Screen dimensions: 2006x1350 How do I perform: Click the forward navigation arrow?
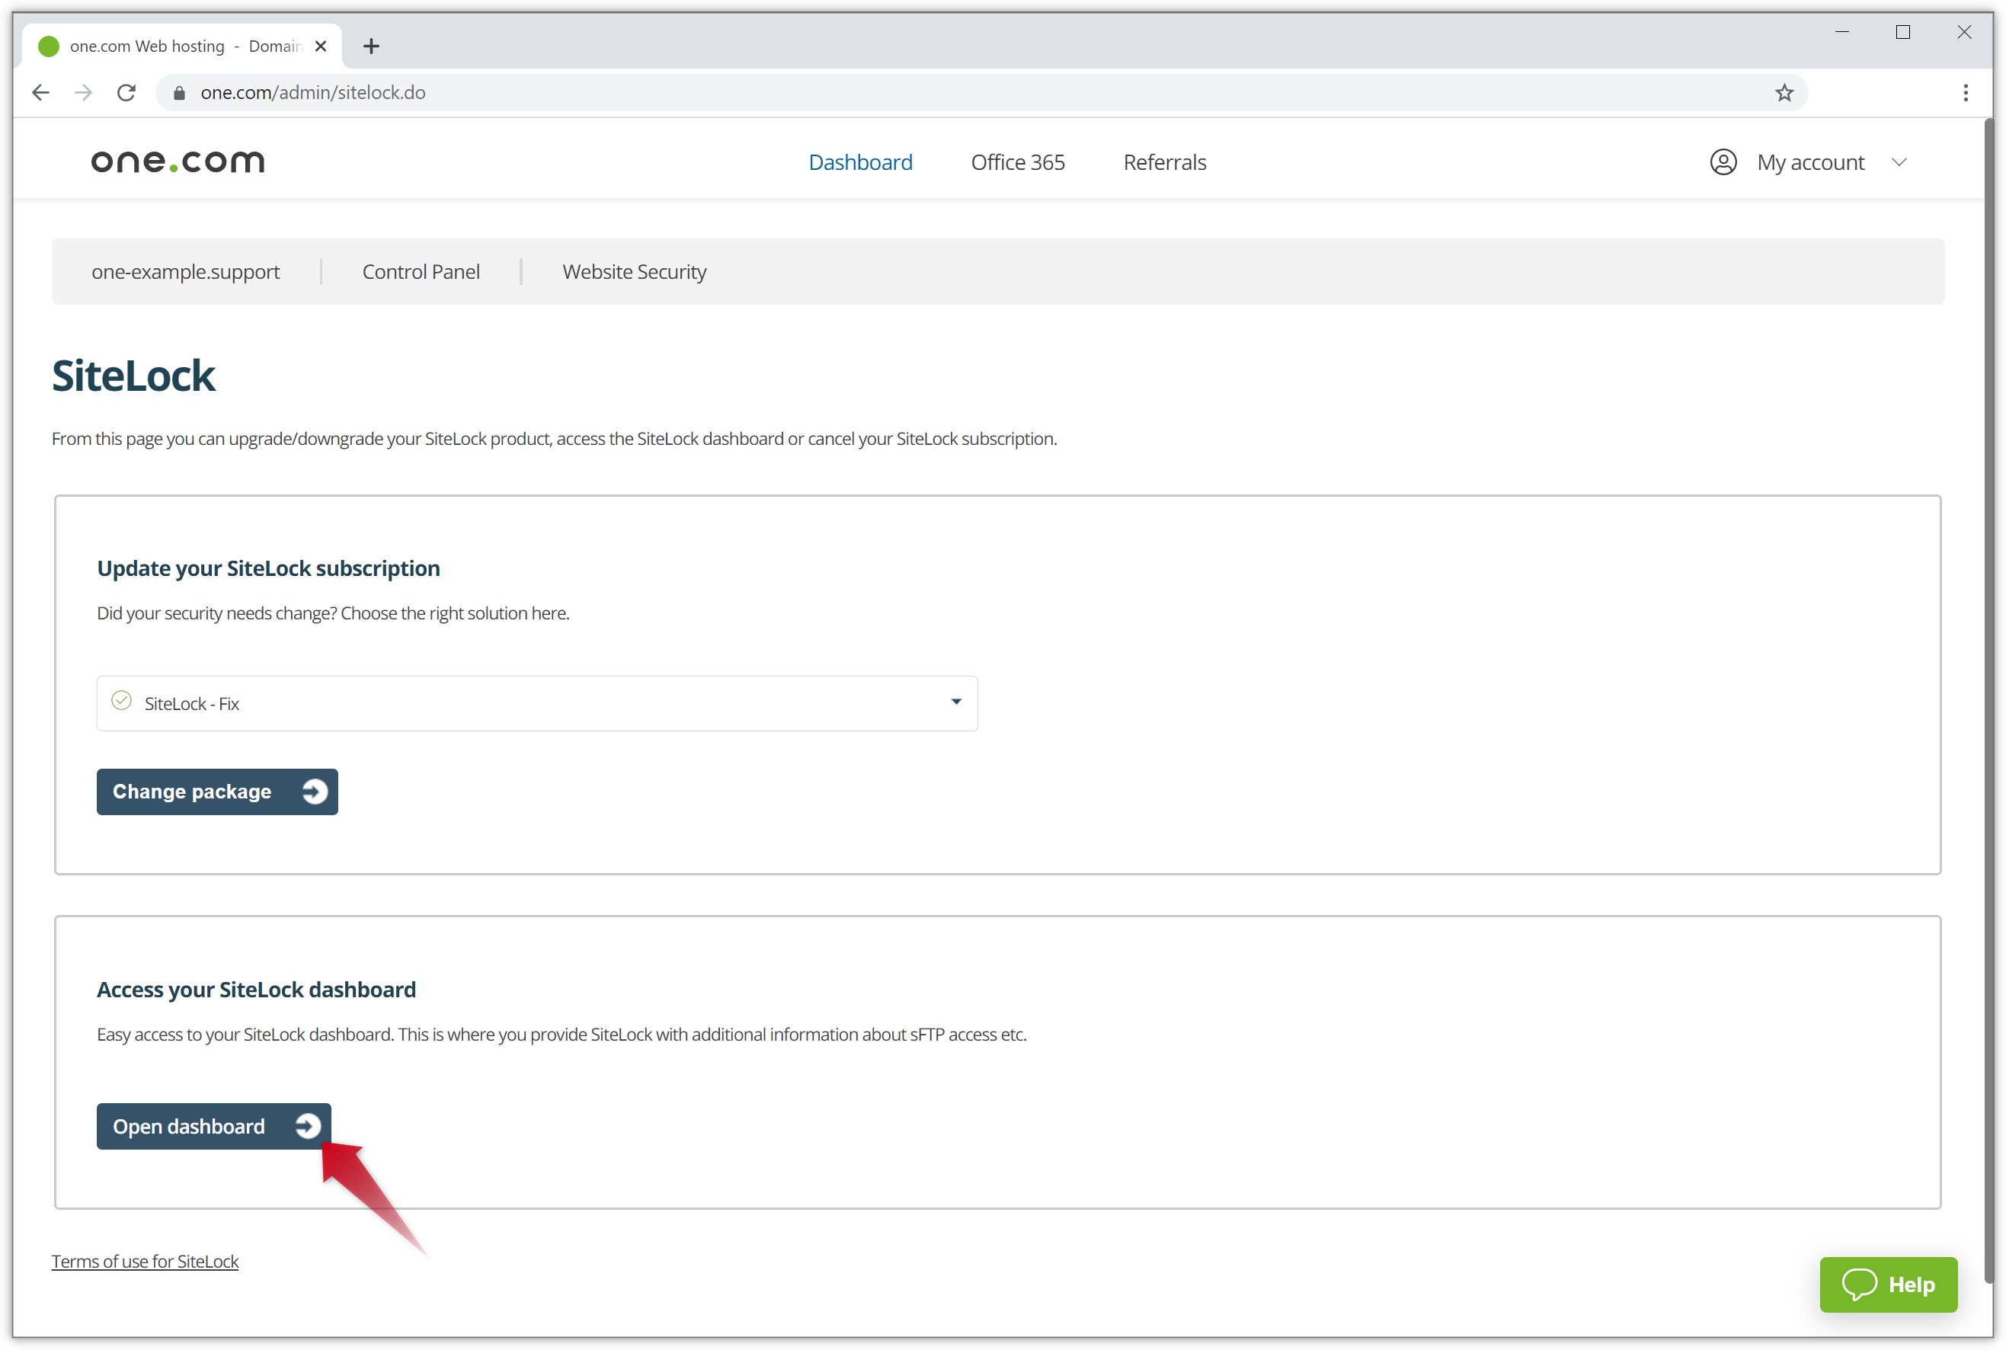[x=82, y=92]
